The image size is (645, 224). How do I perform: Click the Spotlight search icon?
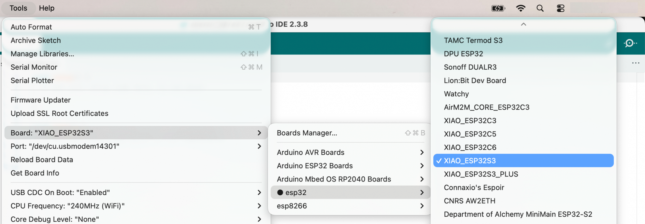540,9
